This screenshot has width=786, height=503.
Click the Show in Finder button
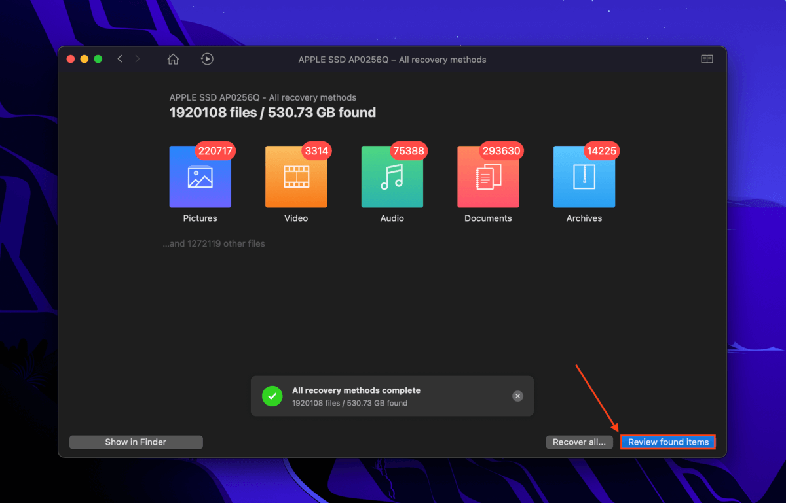pos(136,442)
